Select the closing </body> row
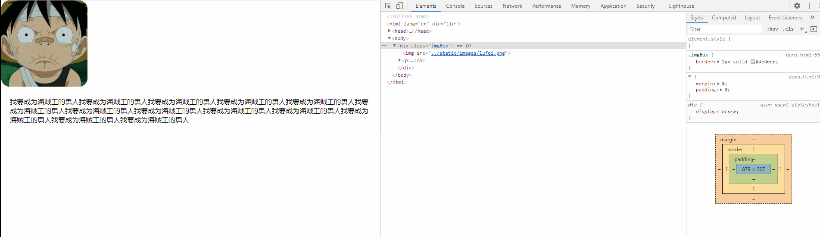Screen dimensions: 820x237 pyautogui.click(x=533, y=75)
